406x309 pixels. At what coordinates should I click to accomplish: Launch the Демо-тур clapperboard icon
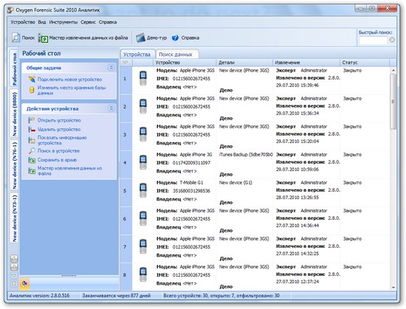(x=140, y=38)
